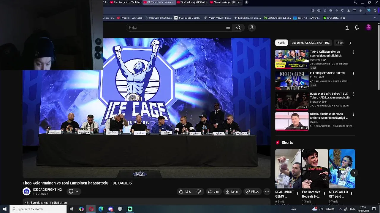Click the Lataa download button
The width and height of the screenshot is (380, 213).
(232, 192)
